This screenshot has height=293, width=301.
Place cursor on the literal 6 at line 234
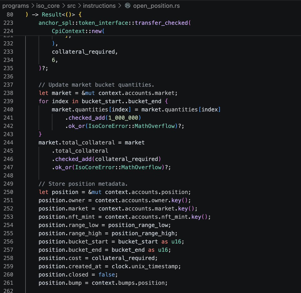point(53,60)
